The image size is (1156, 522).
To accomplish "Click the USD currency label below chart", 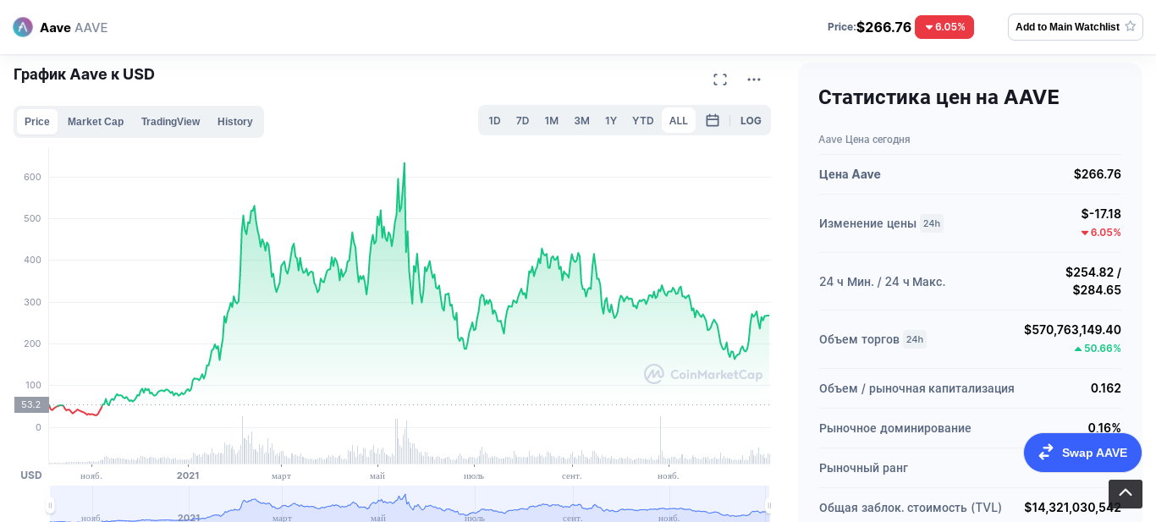I will click(31, 475).
